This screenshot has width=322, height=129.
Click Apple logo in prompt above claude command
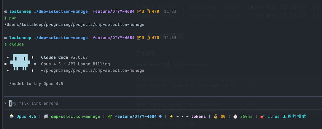(x=6, y=38)
